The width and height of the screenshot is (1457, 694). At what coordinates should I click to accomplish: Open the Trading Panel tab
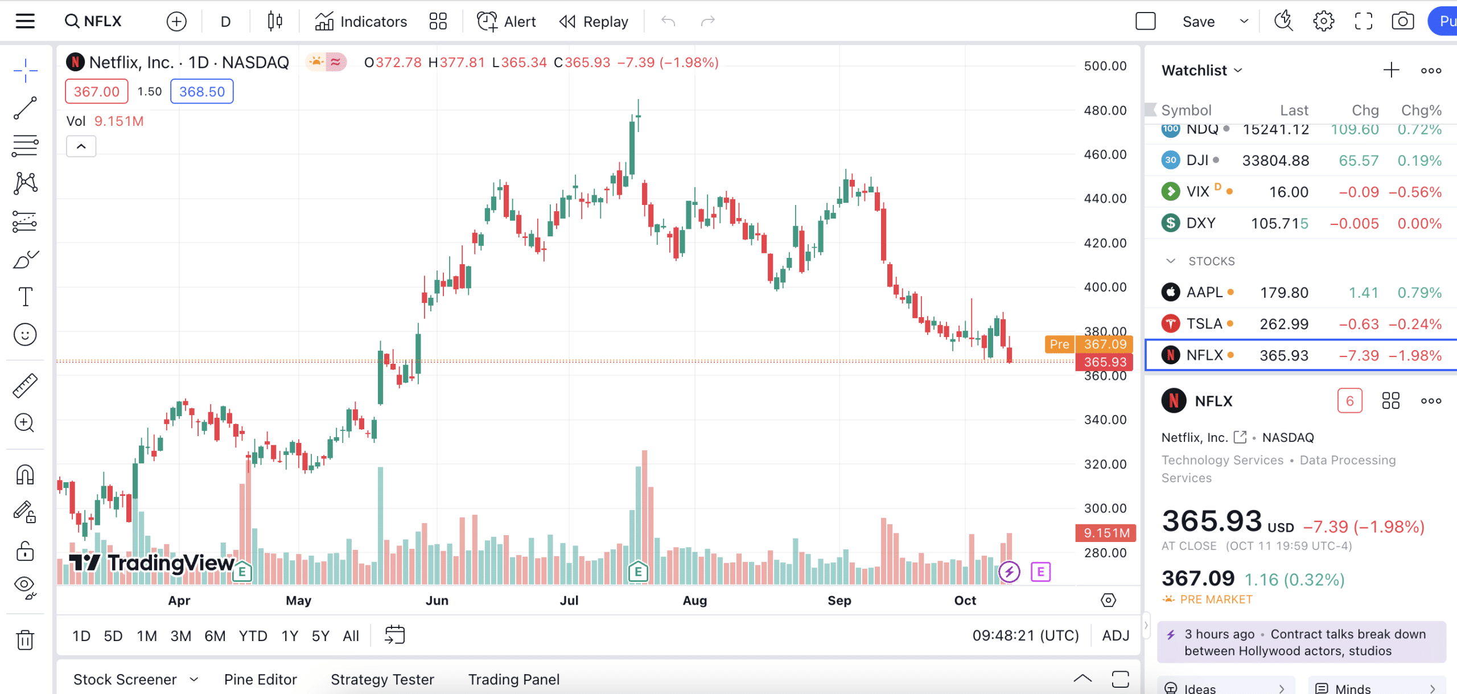[514, 679]
